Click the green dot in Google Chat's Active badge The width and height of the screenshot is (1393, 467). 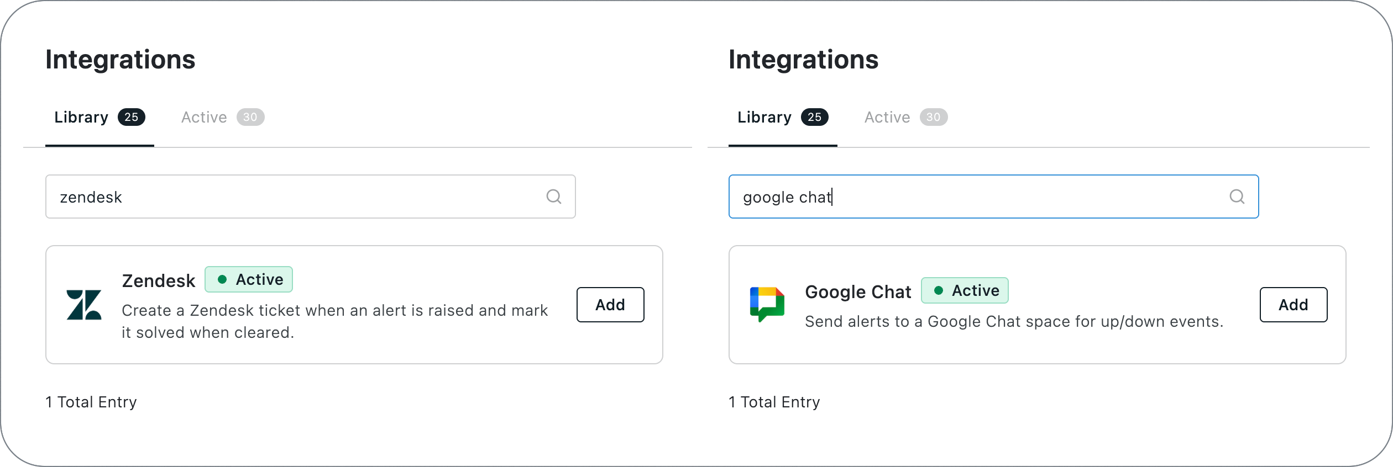(x=939, y=290)
